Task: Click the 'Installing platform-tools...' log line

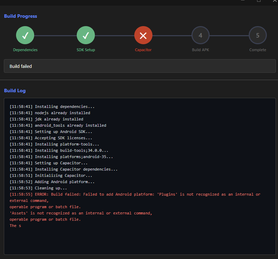Action: click(x=54, y=144)
